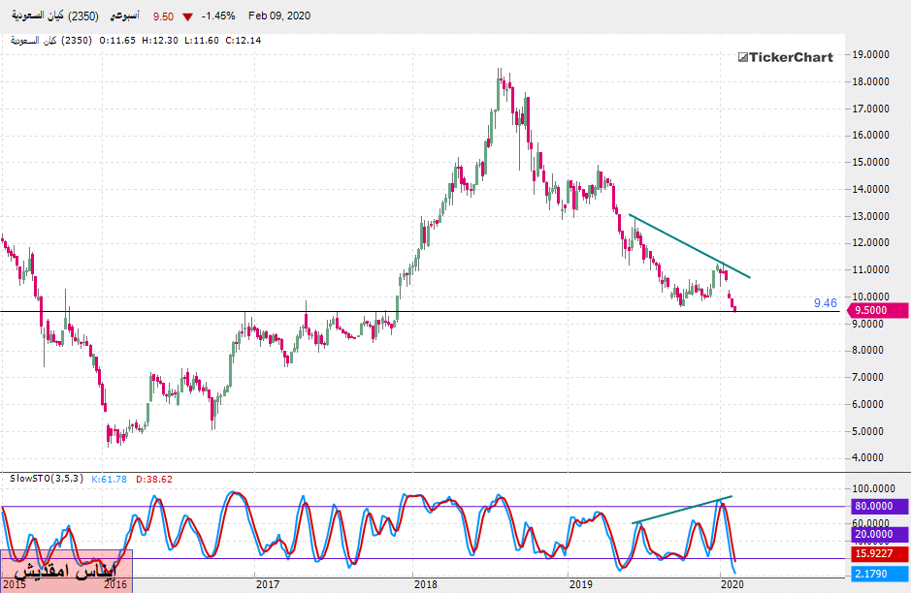Select the black horizontal support line
The width and height of the screenshot is (911, 593).
(291, 311)
